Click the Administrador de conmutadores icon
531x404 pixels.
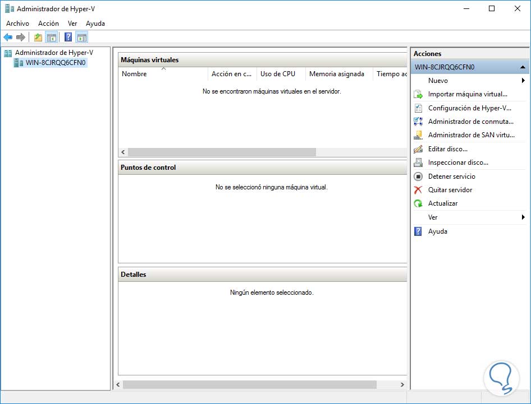418,122
